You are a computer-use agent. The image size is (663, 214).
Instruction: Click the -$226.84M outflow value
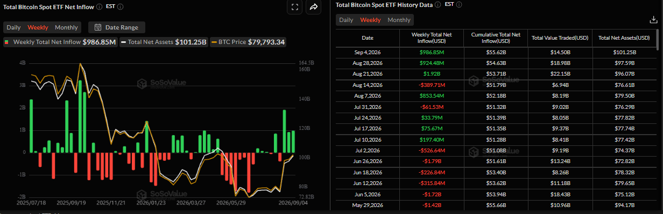(432, 172)
